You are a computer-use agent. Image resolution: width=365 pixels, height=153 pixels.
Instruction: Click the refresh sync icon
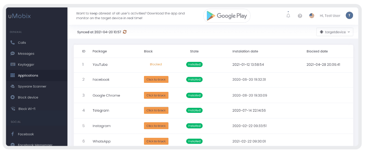(125, 32)
